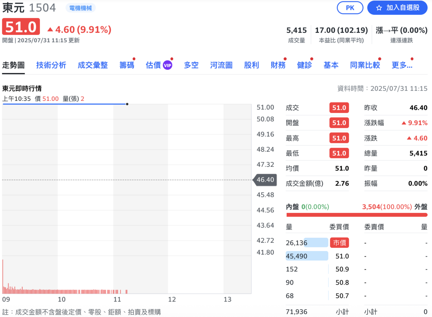Open the 河流圖 tab
Screen dimensions: 432x317
(221, 65)
